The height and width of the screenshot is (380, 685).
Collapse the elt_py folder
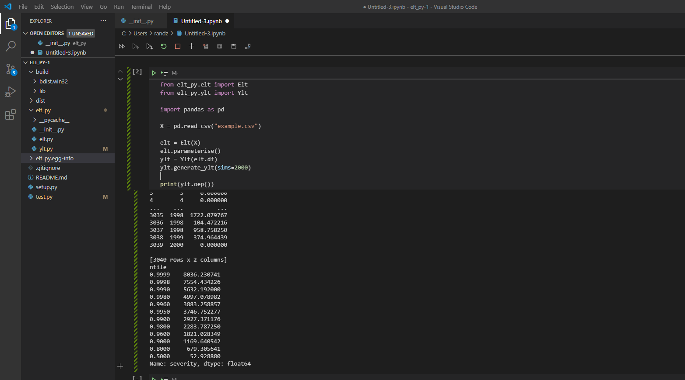click(31, 110)
